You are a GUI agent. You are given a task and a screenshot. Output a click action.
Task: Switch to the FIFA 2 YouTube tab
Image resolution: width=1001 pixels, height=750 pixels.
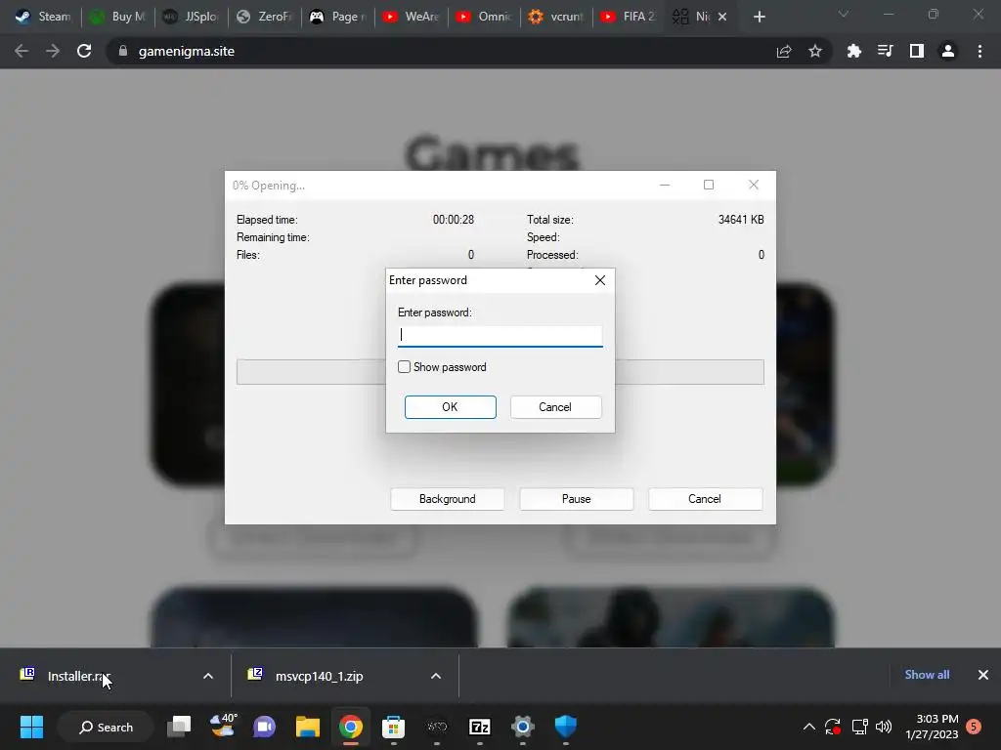click(x=630, y=17)
